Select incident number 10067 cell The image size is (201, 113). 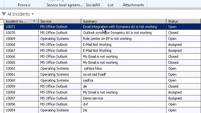pyautogui.click(x=21, y=51)
